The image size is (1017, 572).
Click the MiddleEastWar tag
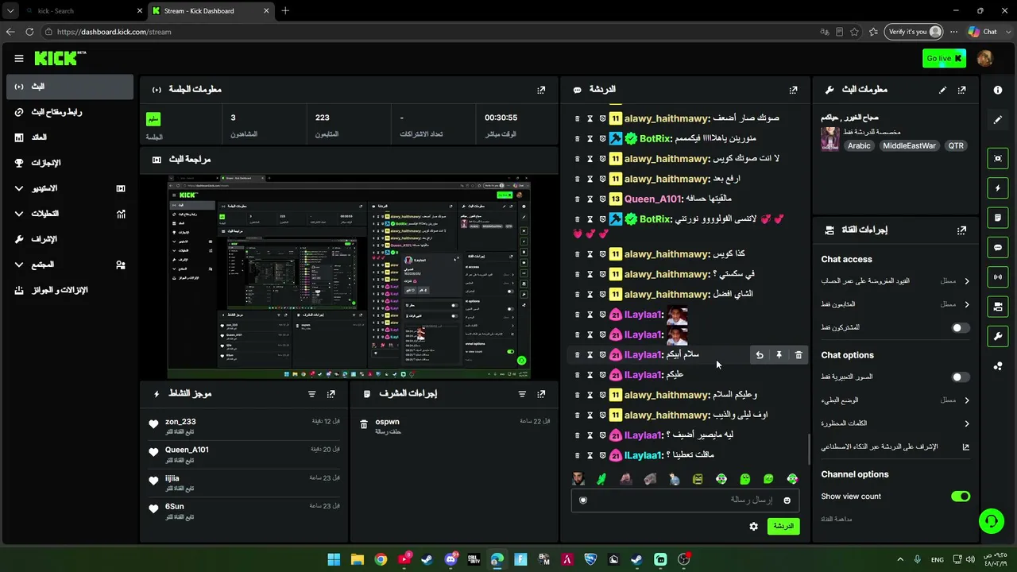pyautogui.click(x=909, y=146)
